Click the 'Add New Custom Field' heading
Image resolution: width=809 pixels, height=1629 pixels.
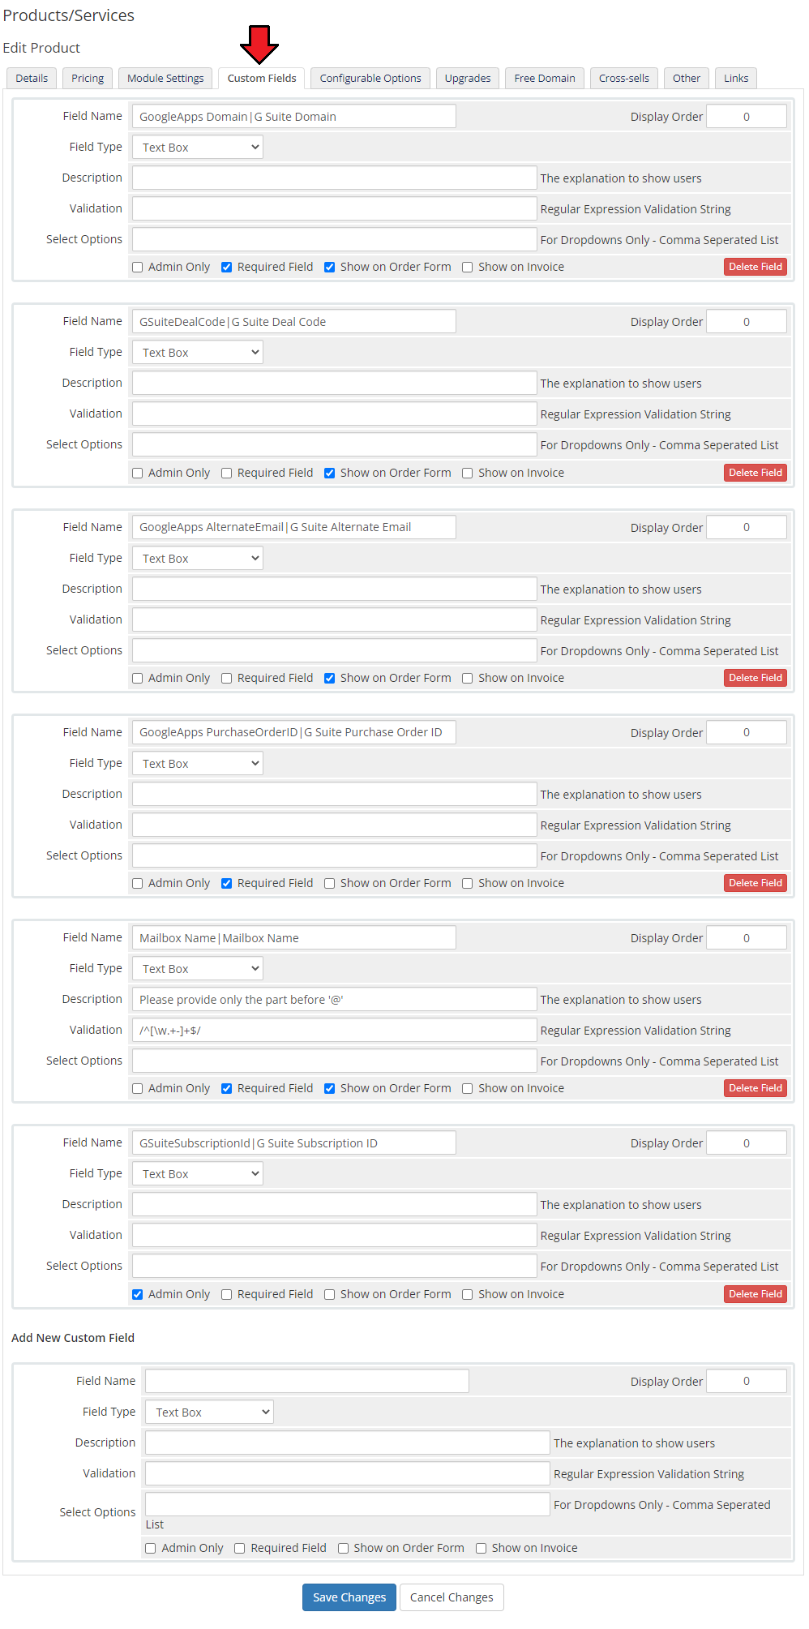[x=73, y=1338]
